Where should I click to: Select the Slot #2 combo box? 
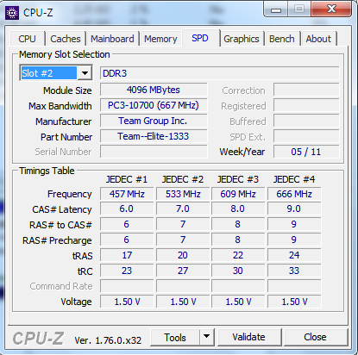56,73
